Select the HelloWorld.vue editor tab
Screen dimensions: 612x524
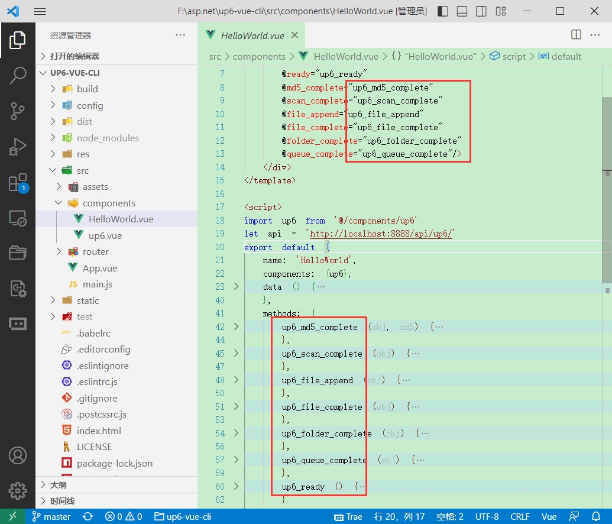(252, 35)
